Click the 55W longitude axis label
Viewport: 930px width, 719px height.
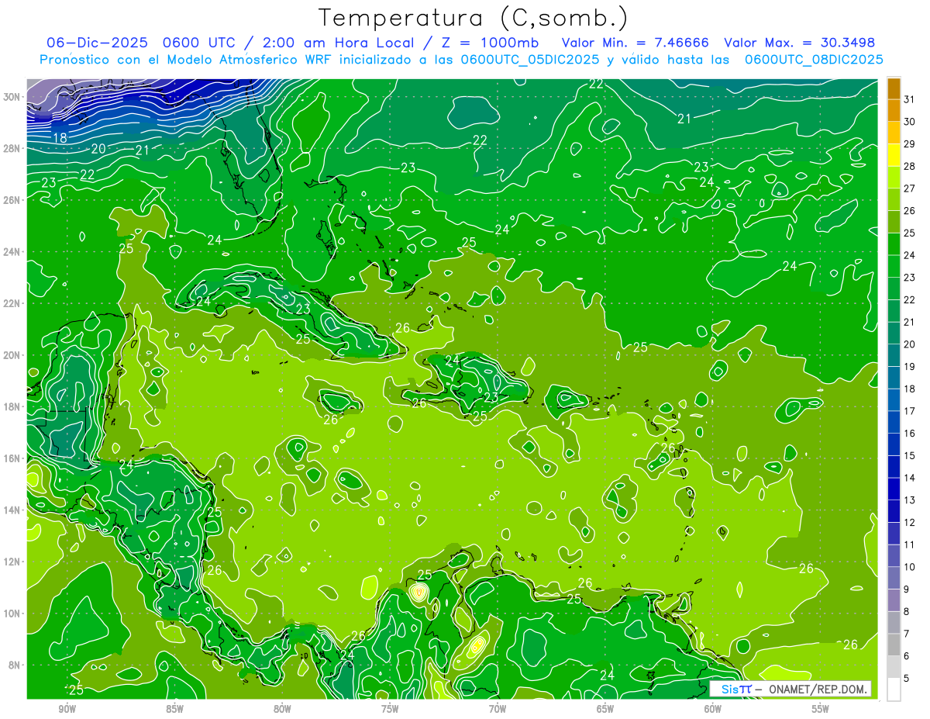coord(820,709)
